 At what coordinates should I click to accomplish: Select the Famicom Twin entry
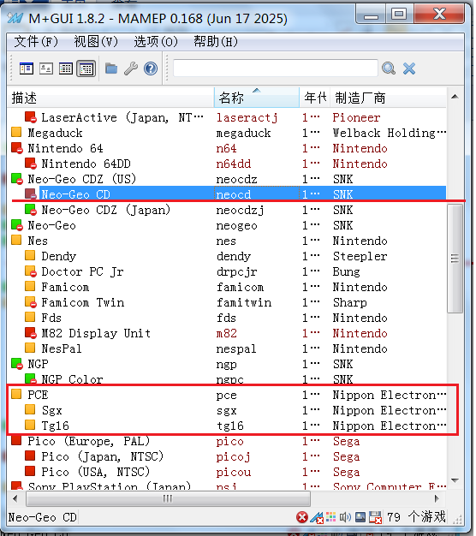[x=83, y=302]
